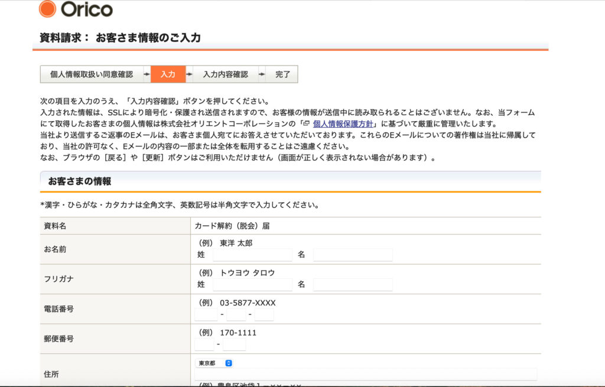The image size is (605, 387).
Task: Click the 電話番号 row label
Action: point(58,308)
